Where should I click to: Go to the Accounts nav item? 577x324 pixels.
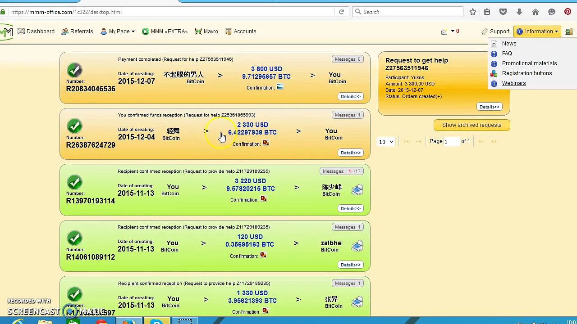[241, 31]
